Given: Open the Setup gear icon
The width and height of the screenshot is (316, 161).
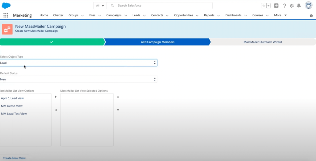Looking at the screenshot, I should 292,6.
